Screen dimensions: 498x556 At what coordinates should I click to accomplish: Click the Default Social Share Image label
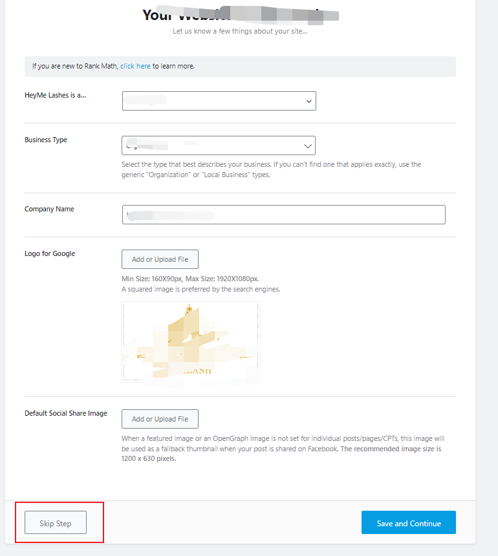(66, 413)
